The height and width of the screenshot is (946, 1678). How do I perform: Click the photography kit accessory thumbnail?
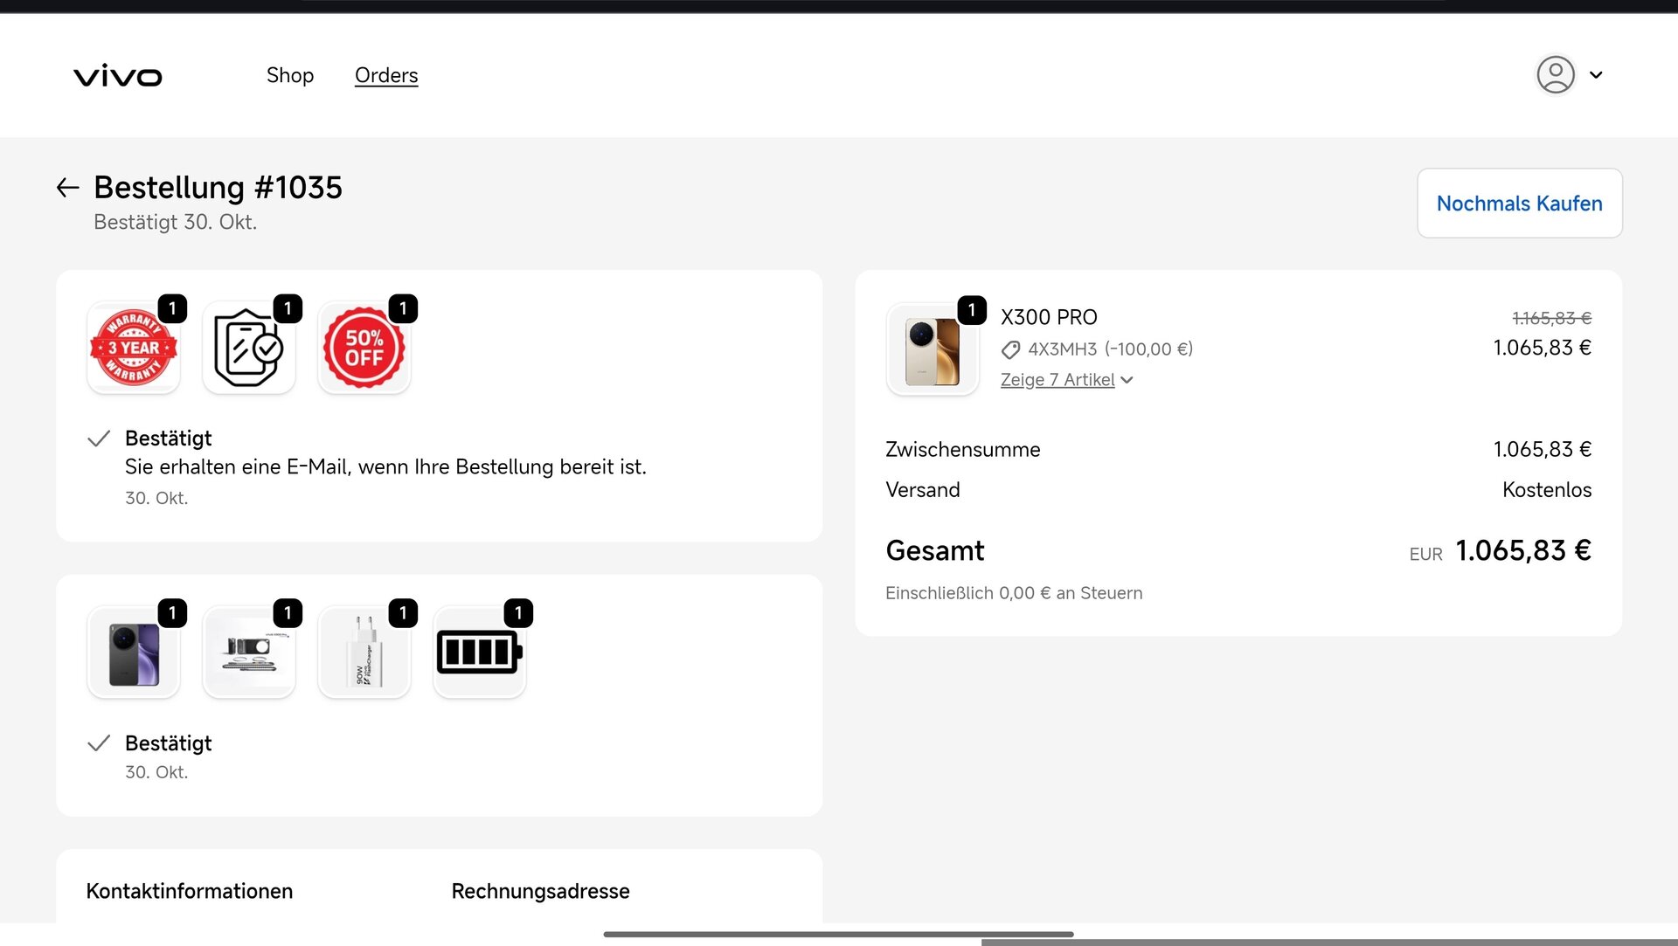coord(249,653)
